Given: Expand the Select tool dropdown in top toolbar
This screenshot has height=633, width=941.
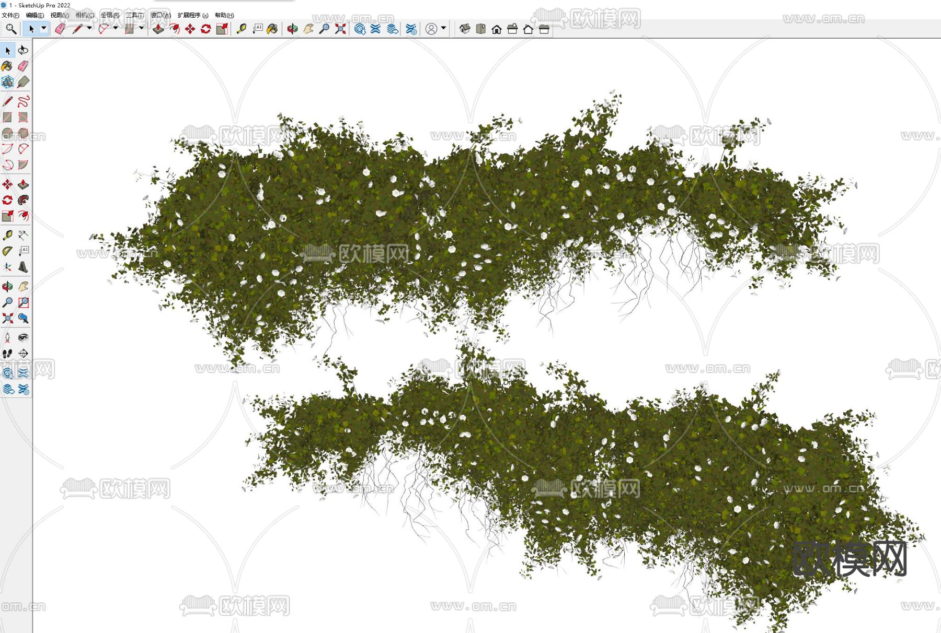Looking at the screenshot, I should (44, 28).
